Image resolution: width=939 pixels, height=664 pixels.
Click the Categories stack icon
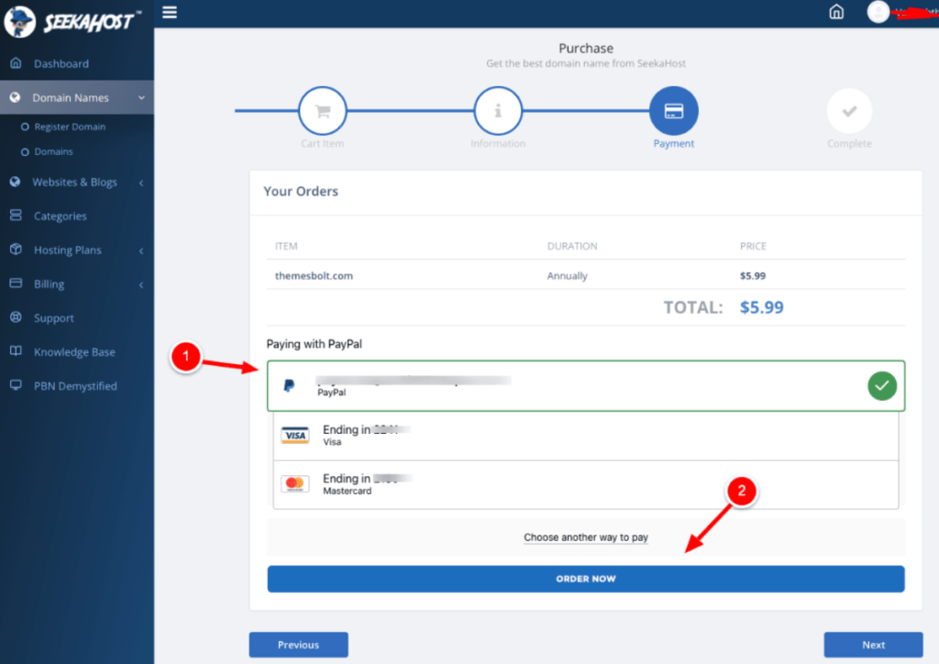click(17, 215)
